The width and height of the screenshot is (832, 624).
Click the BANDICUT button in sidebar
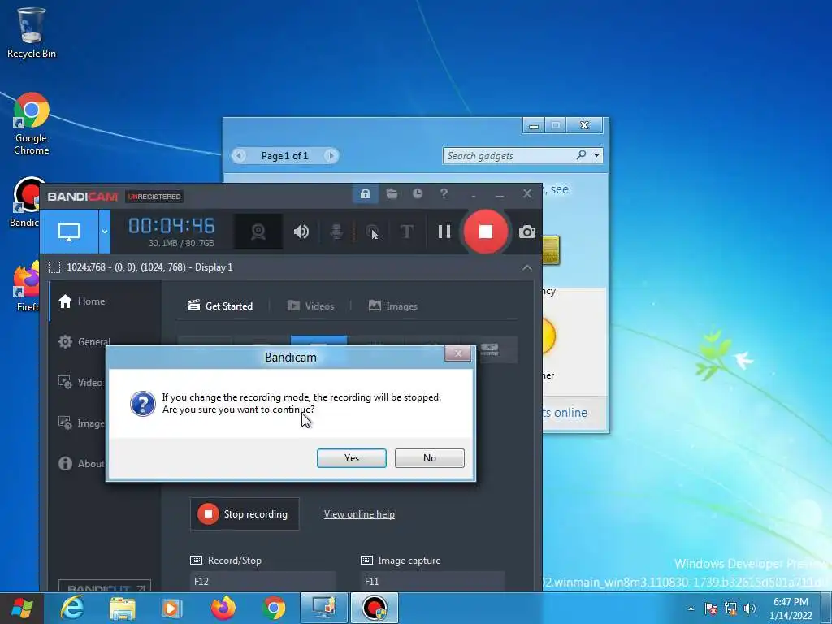[105, 587]
